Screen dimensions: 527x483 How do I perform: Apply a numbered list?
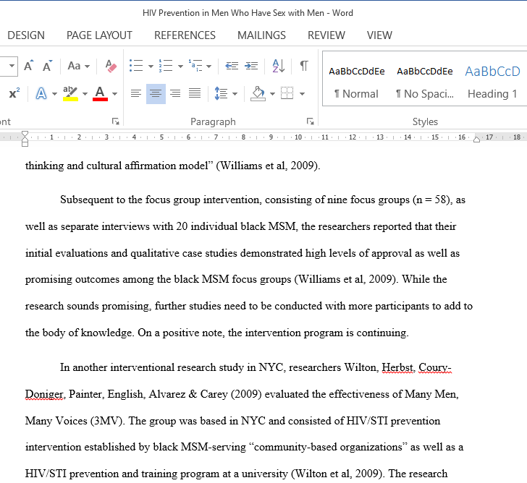166,66
